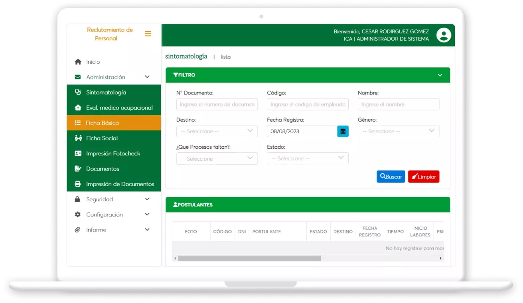Click the Reclutamiento de Personal title link
This screenshot has width=523, height=303.
click(110, 34)
